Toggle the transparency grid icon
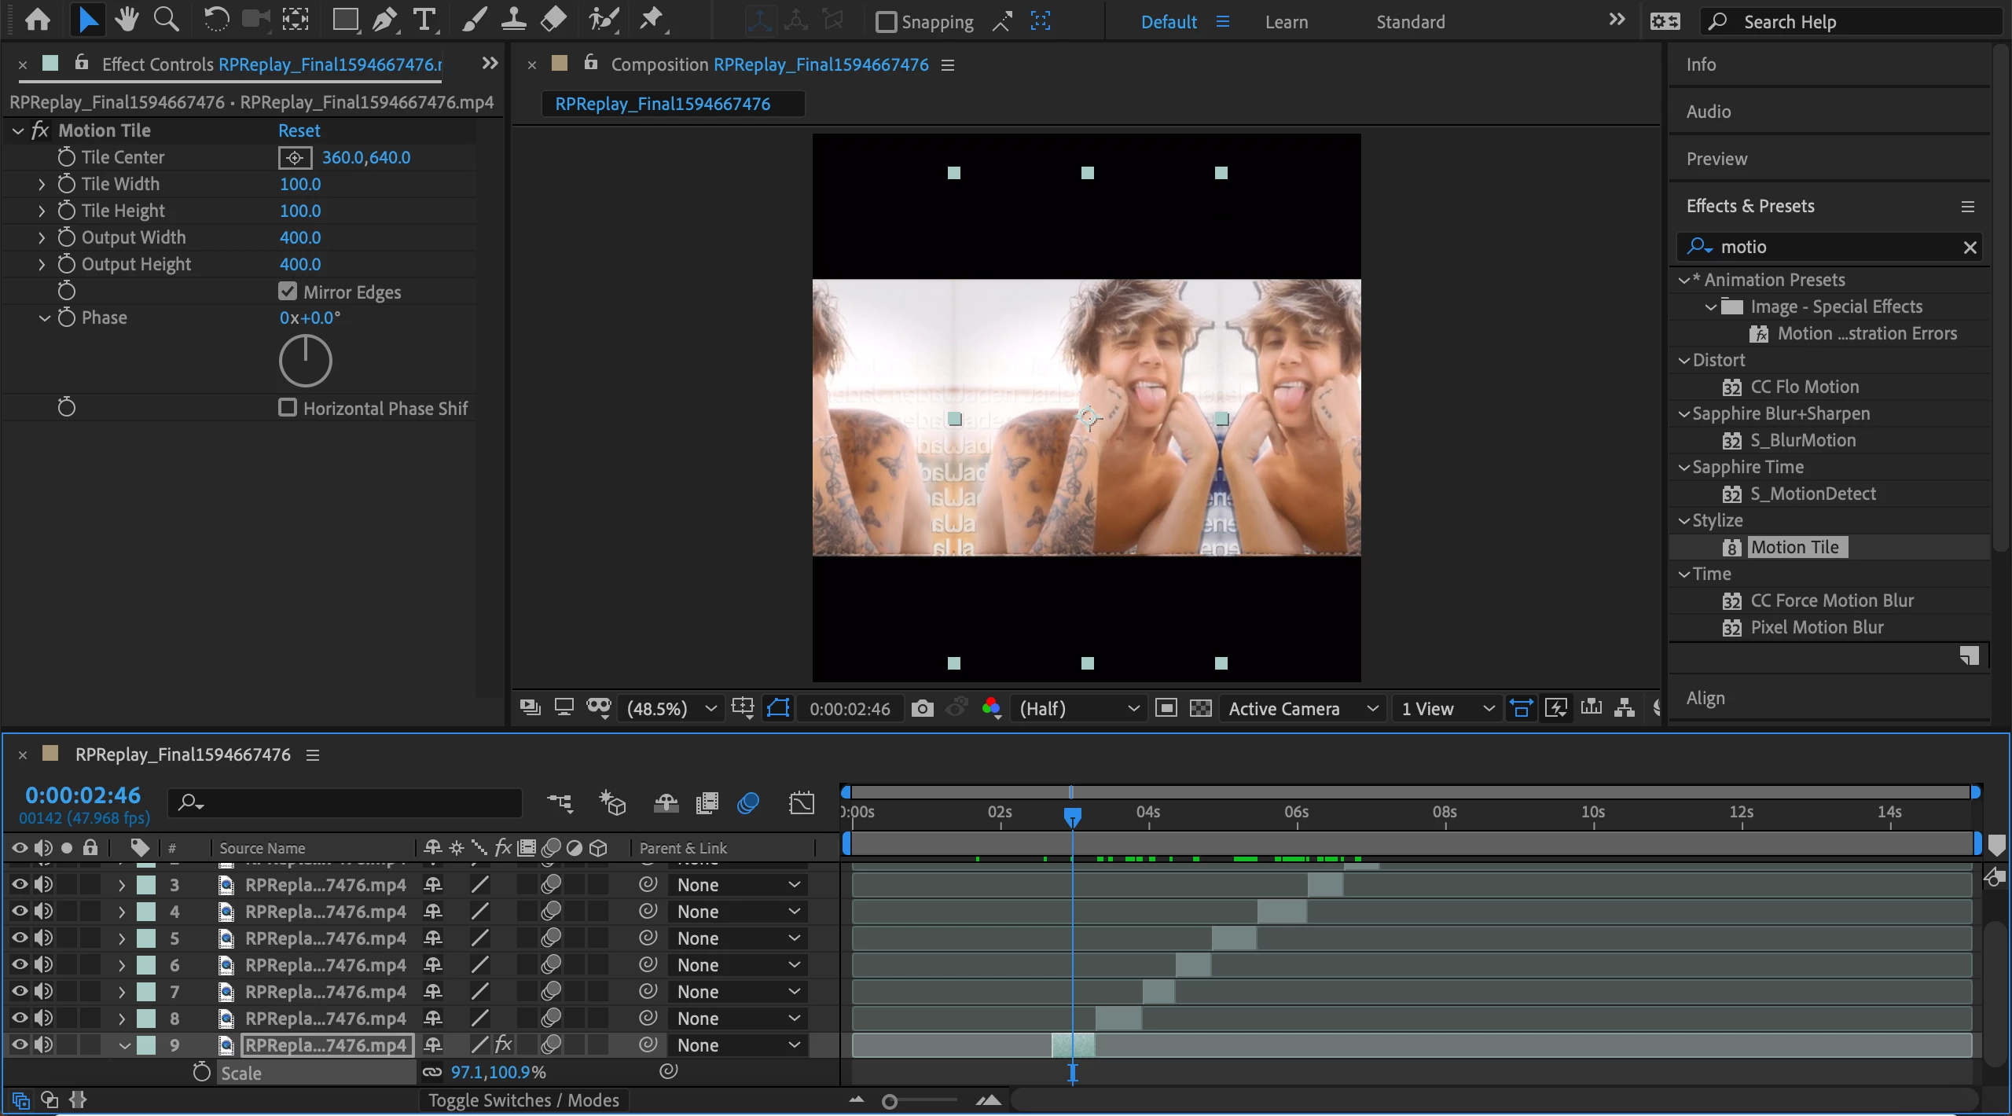The image size is (2012, 1116). [1200, 709]
